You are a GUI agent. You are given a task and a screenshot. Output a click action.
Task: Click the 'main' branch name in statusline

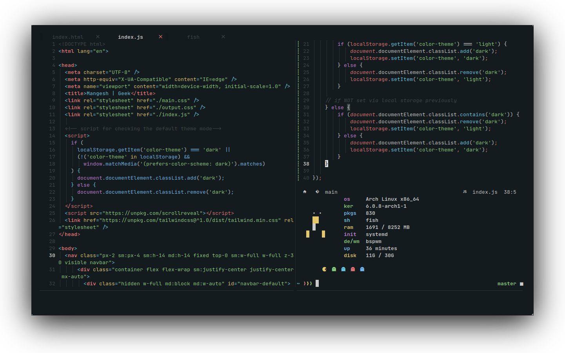point(331,192)
